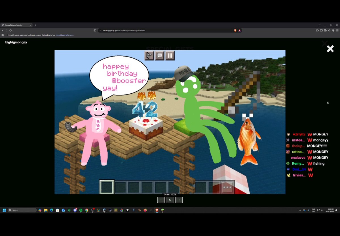This screenshot has width=340, height=236.
Task: Open the clock showing 3:29 PM
Action: point(330,210)
